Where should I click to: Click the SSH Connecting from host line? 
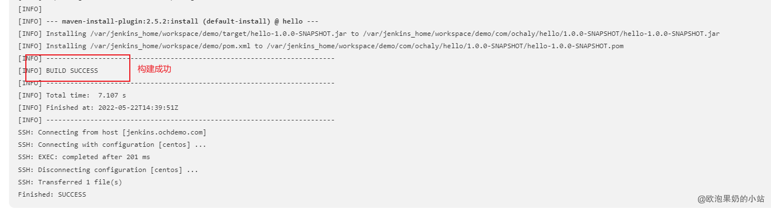[x=112, y=132]
